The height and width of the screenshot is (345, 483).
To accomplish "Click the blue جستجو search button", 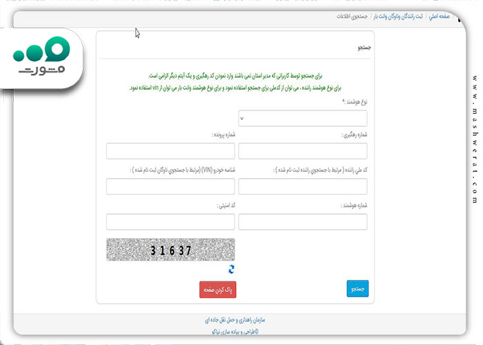I will 357,288.
